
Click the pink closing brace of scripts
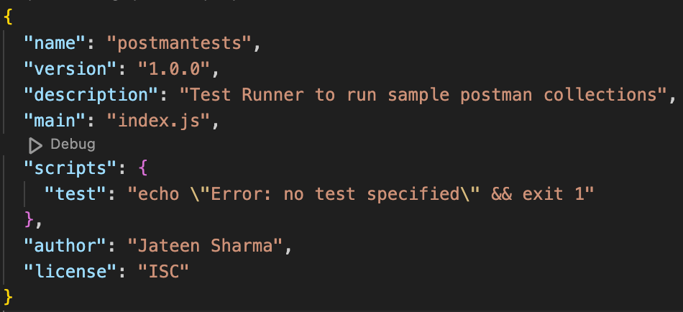pyautogui.click(x=29, y=220)
